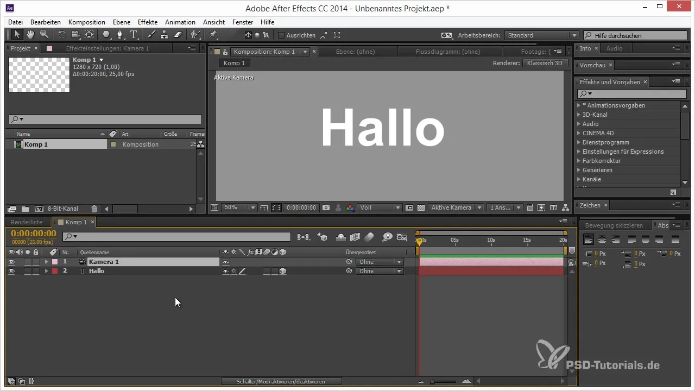Select the Clone Stamp tool
Viewport: 695px width, 391px height.
pos(164,35)
